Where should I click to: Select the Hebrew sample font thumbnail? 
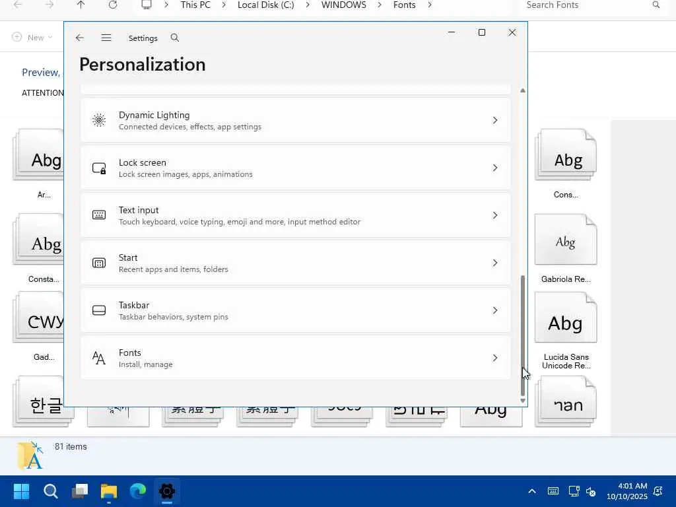[566, 401]
